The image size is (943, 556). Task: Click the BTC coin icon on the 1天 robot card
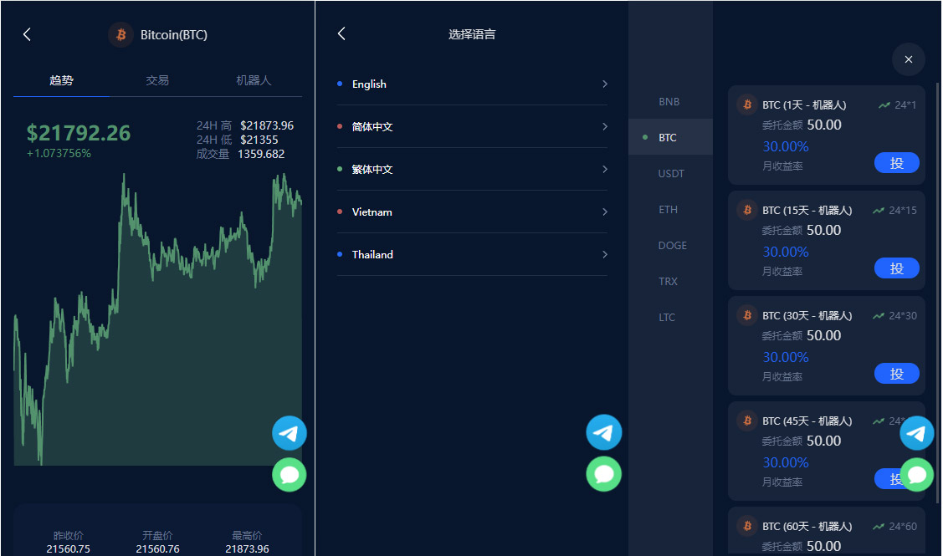pos(746,105)
